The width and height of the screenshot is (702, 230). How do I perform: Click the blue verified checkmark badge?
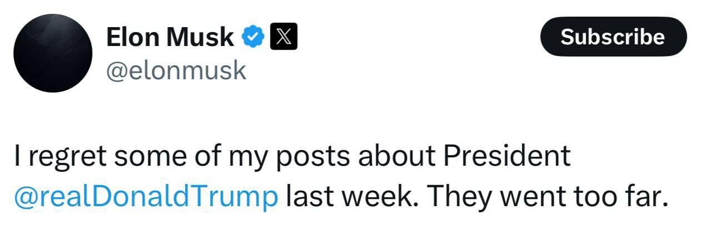tap(253, 38)
